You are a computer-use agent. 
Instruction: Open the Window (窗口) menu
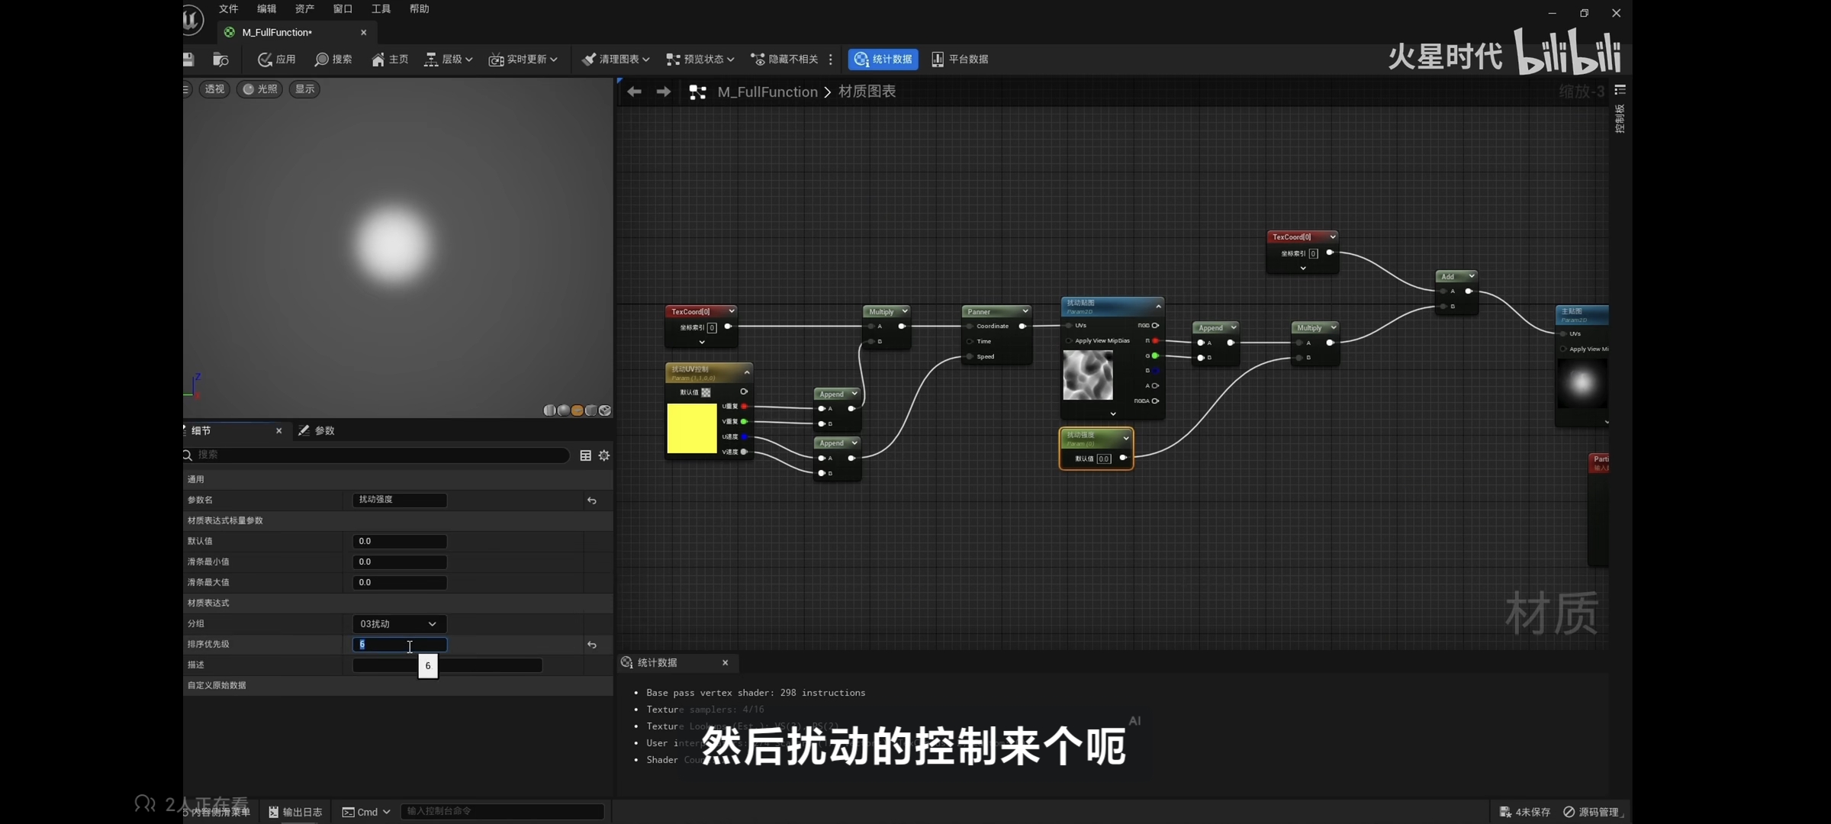[x=343, y=9]
